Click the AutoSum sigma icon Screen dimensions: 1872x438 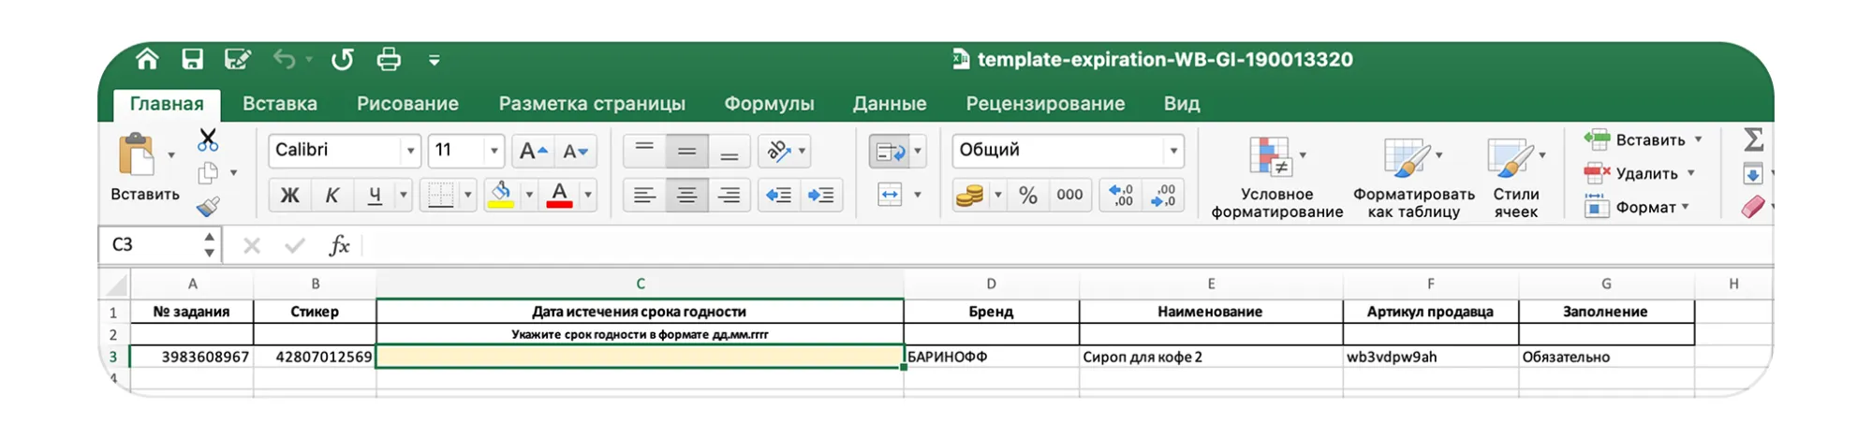(x=1753, y=140)
